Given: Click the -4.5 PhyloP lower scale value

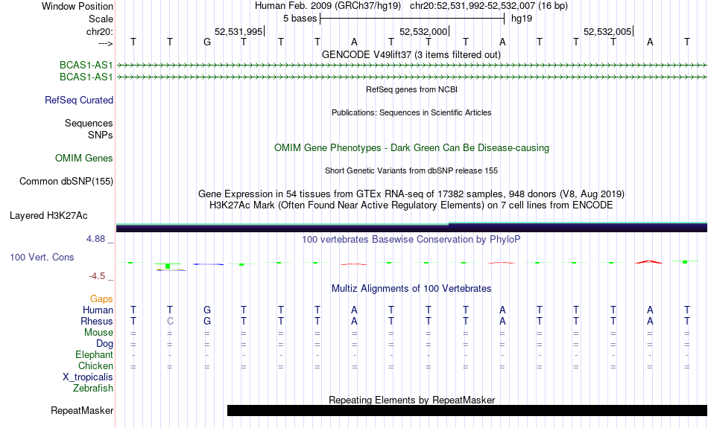Looking at the screenshot, I should tap(97, 275).
